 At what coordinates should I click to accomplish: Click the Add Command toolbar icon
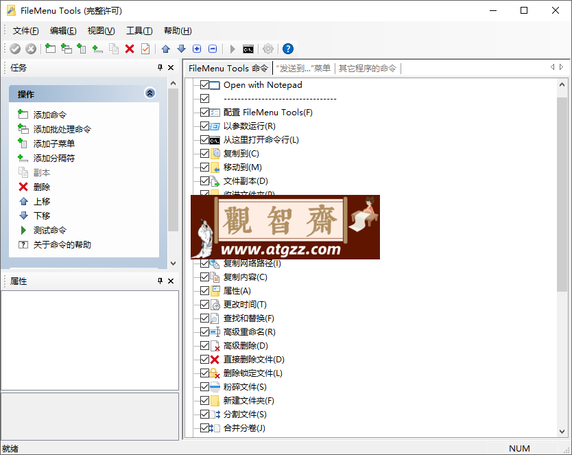coord(50,49)
